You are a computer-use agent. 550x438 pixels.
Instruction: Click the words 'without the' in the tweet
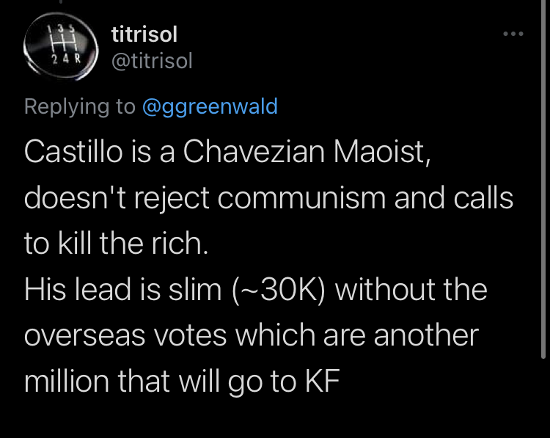click(x=411, y=290)
